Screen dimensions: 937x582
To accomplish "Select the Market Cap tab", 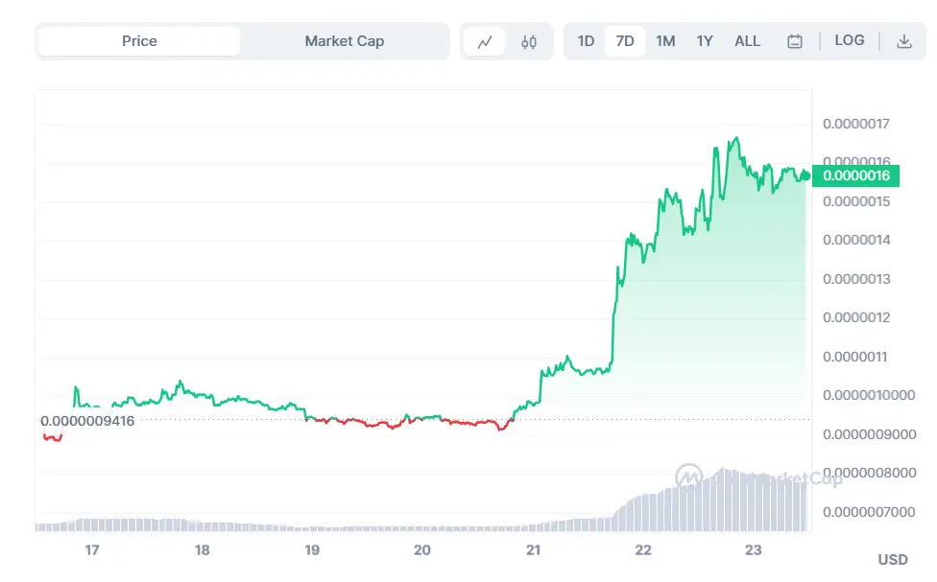I will (344, 41).
